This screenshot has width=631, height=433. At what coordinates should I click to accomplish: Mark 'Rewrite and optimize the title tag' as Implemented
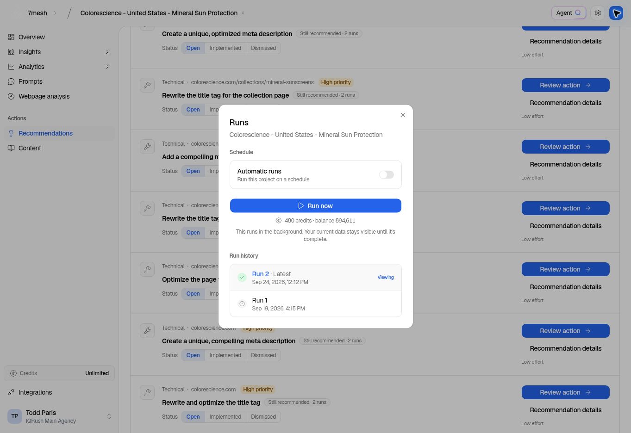[x=225, y=417]
